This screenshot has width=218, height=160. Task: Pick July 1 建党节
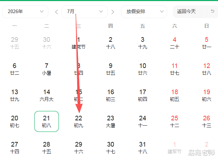coord(79,43)
